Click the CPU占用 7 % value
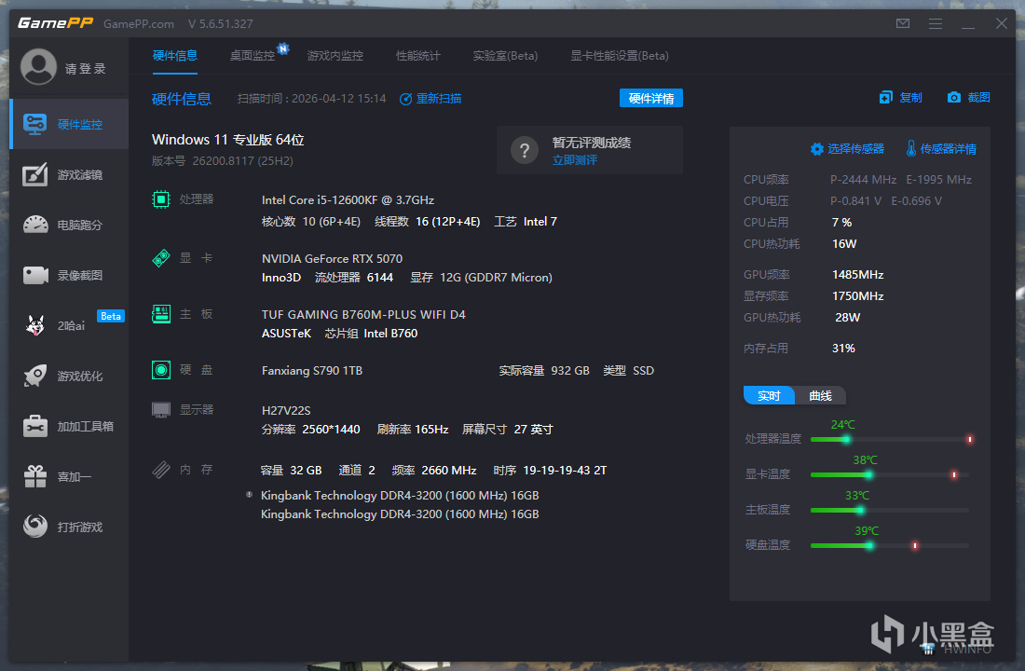 click(842, 223)
